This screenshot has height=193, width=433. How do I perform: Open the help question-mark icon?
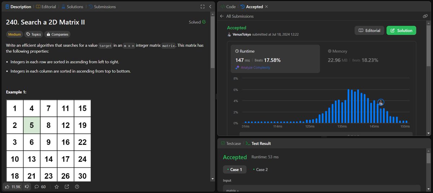click(77, 187)
